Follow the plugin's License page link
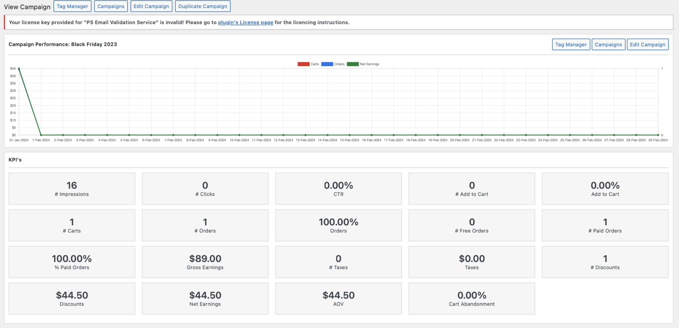This screenshot has height=328, width=679. 245,22
